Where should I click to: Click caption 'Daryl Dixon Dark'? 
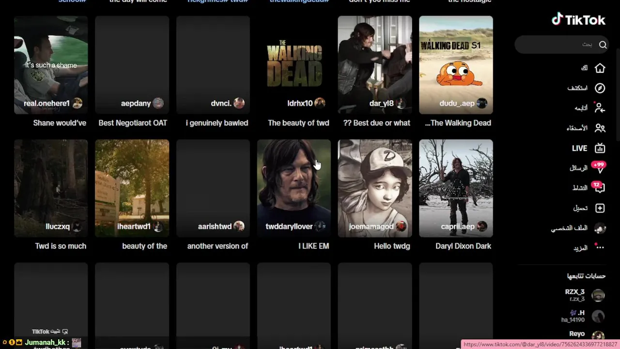[x=464, y=246]
